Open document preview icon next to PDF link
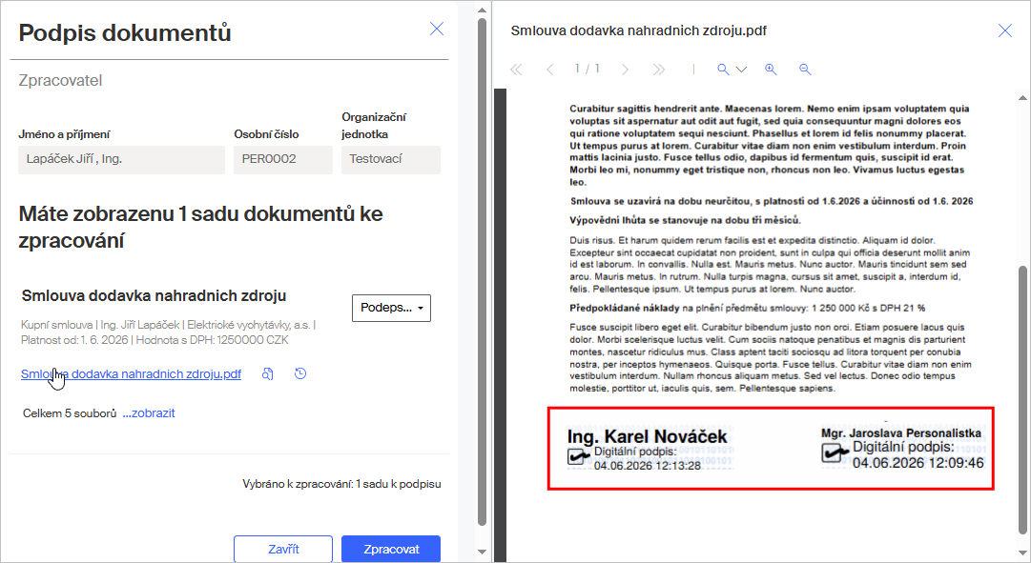The height and width of the screenshot is (563, 1031). pyautogui.click(x=268, y=373)
